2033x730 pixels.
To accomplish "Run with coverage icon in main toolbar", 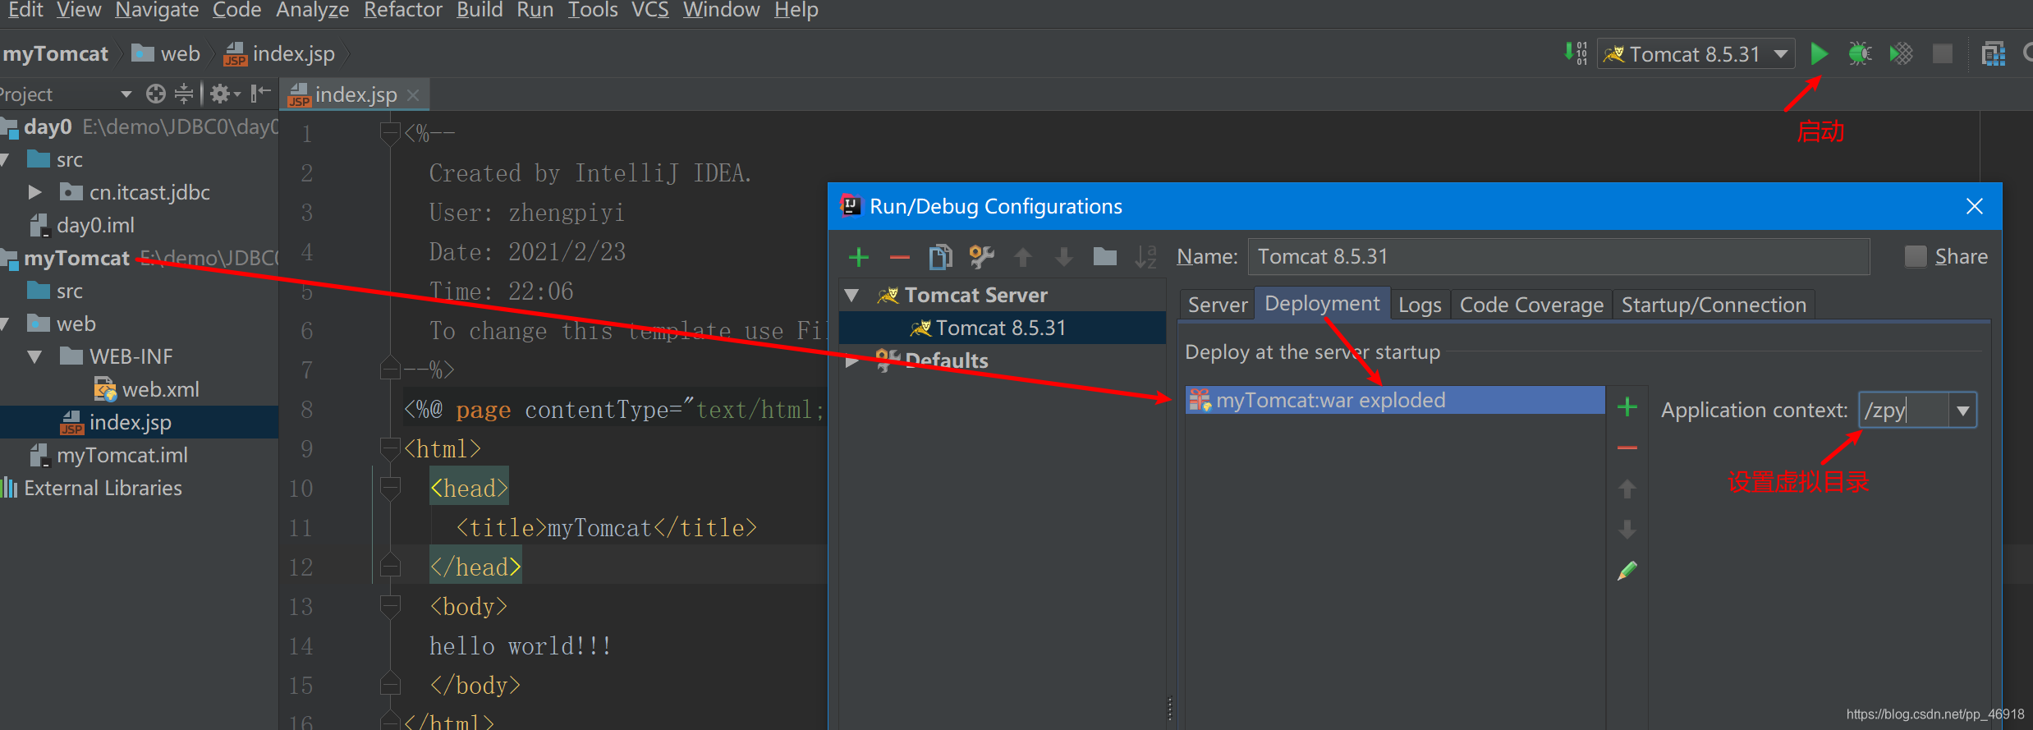I will click(1901, 54).
